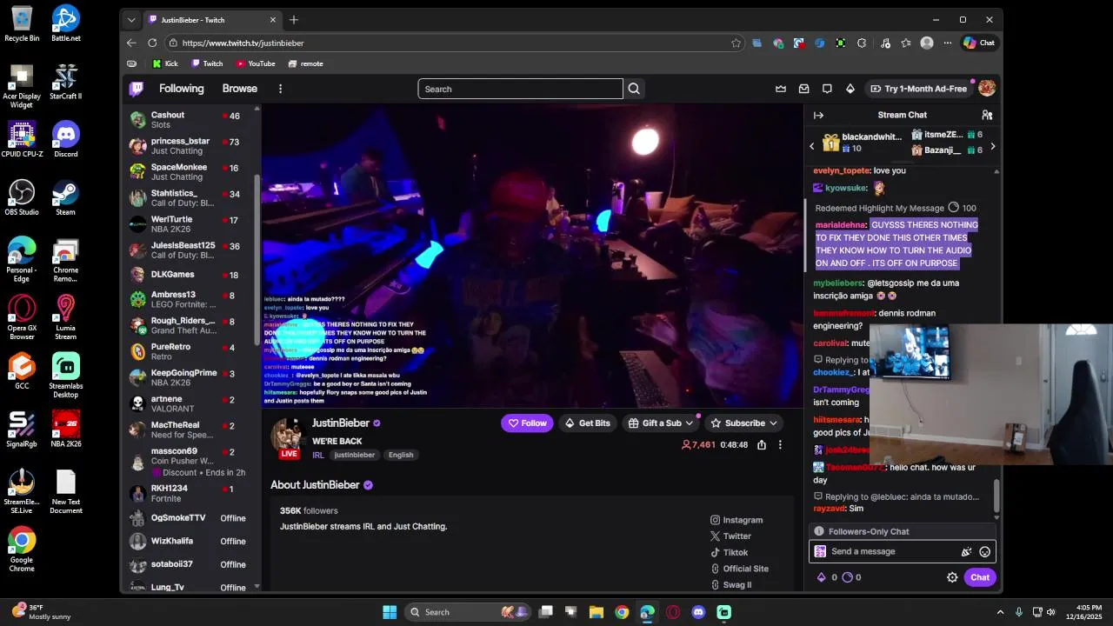Open the Kick bookmark
This screenshot has height=626, width=1113.
click(x=165, y=63)
